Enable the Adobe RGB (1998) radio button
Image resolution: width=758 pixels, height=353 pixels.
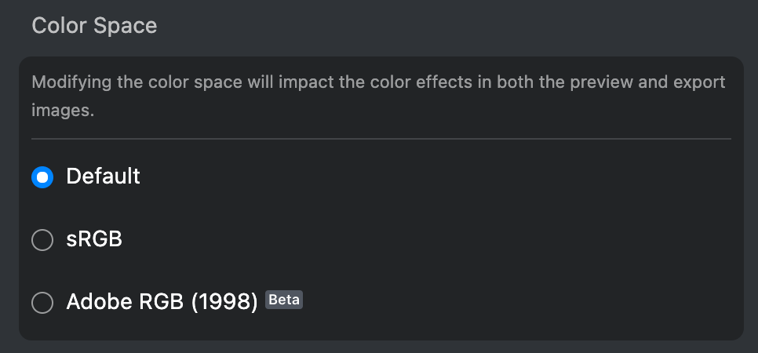coord(42,302)
